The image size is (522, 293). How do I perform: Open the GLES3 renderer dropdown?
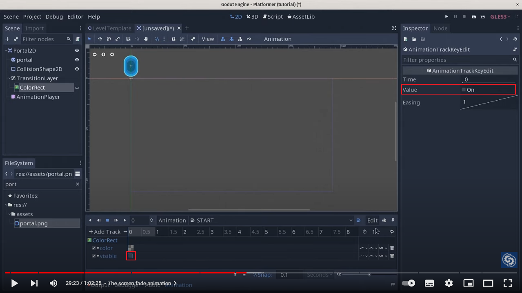click(x=500, y=17)
